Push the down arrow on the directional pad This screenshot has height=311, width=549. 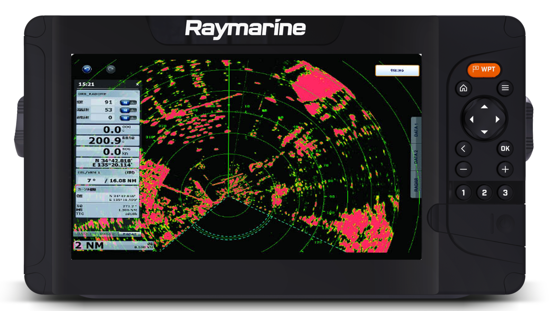[x=484, y=132]
